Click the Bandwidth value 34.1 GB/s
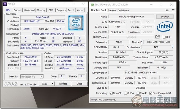This screenshot has height=109, width=180. pos(161,68)
